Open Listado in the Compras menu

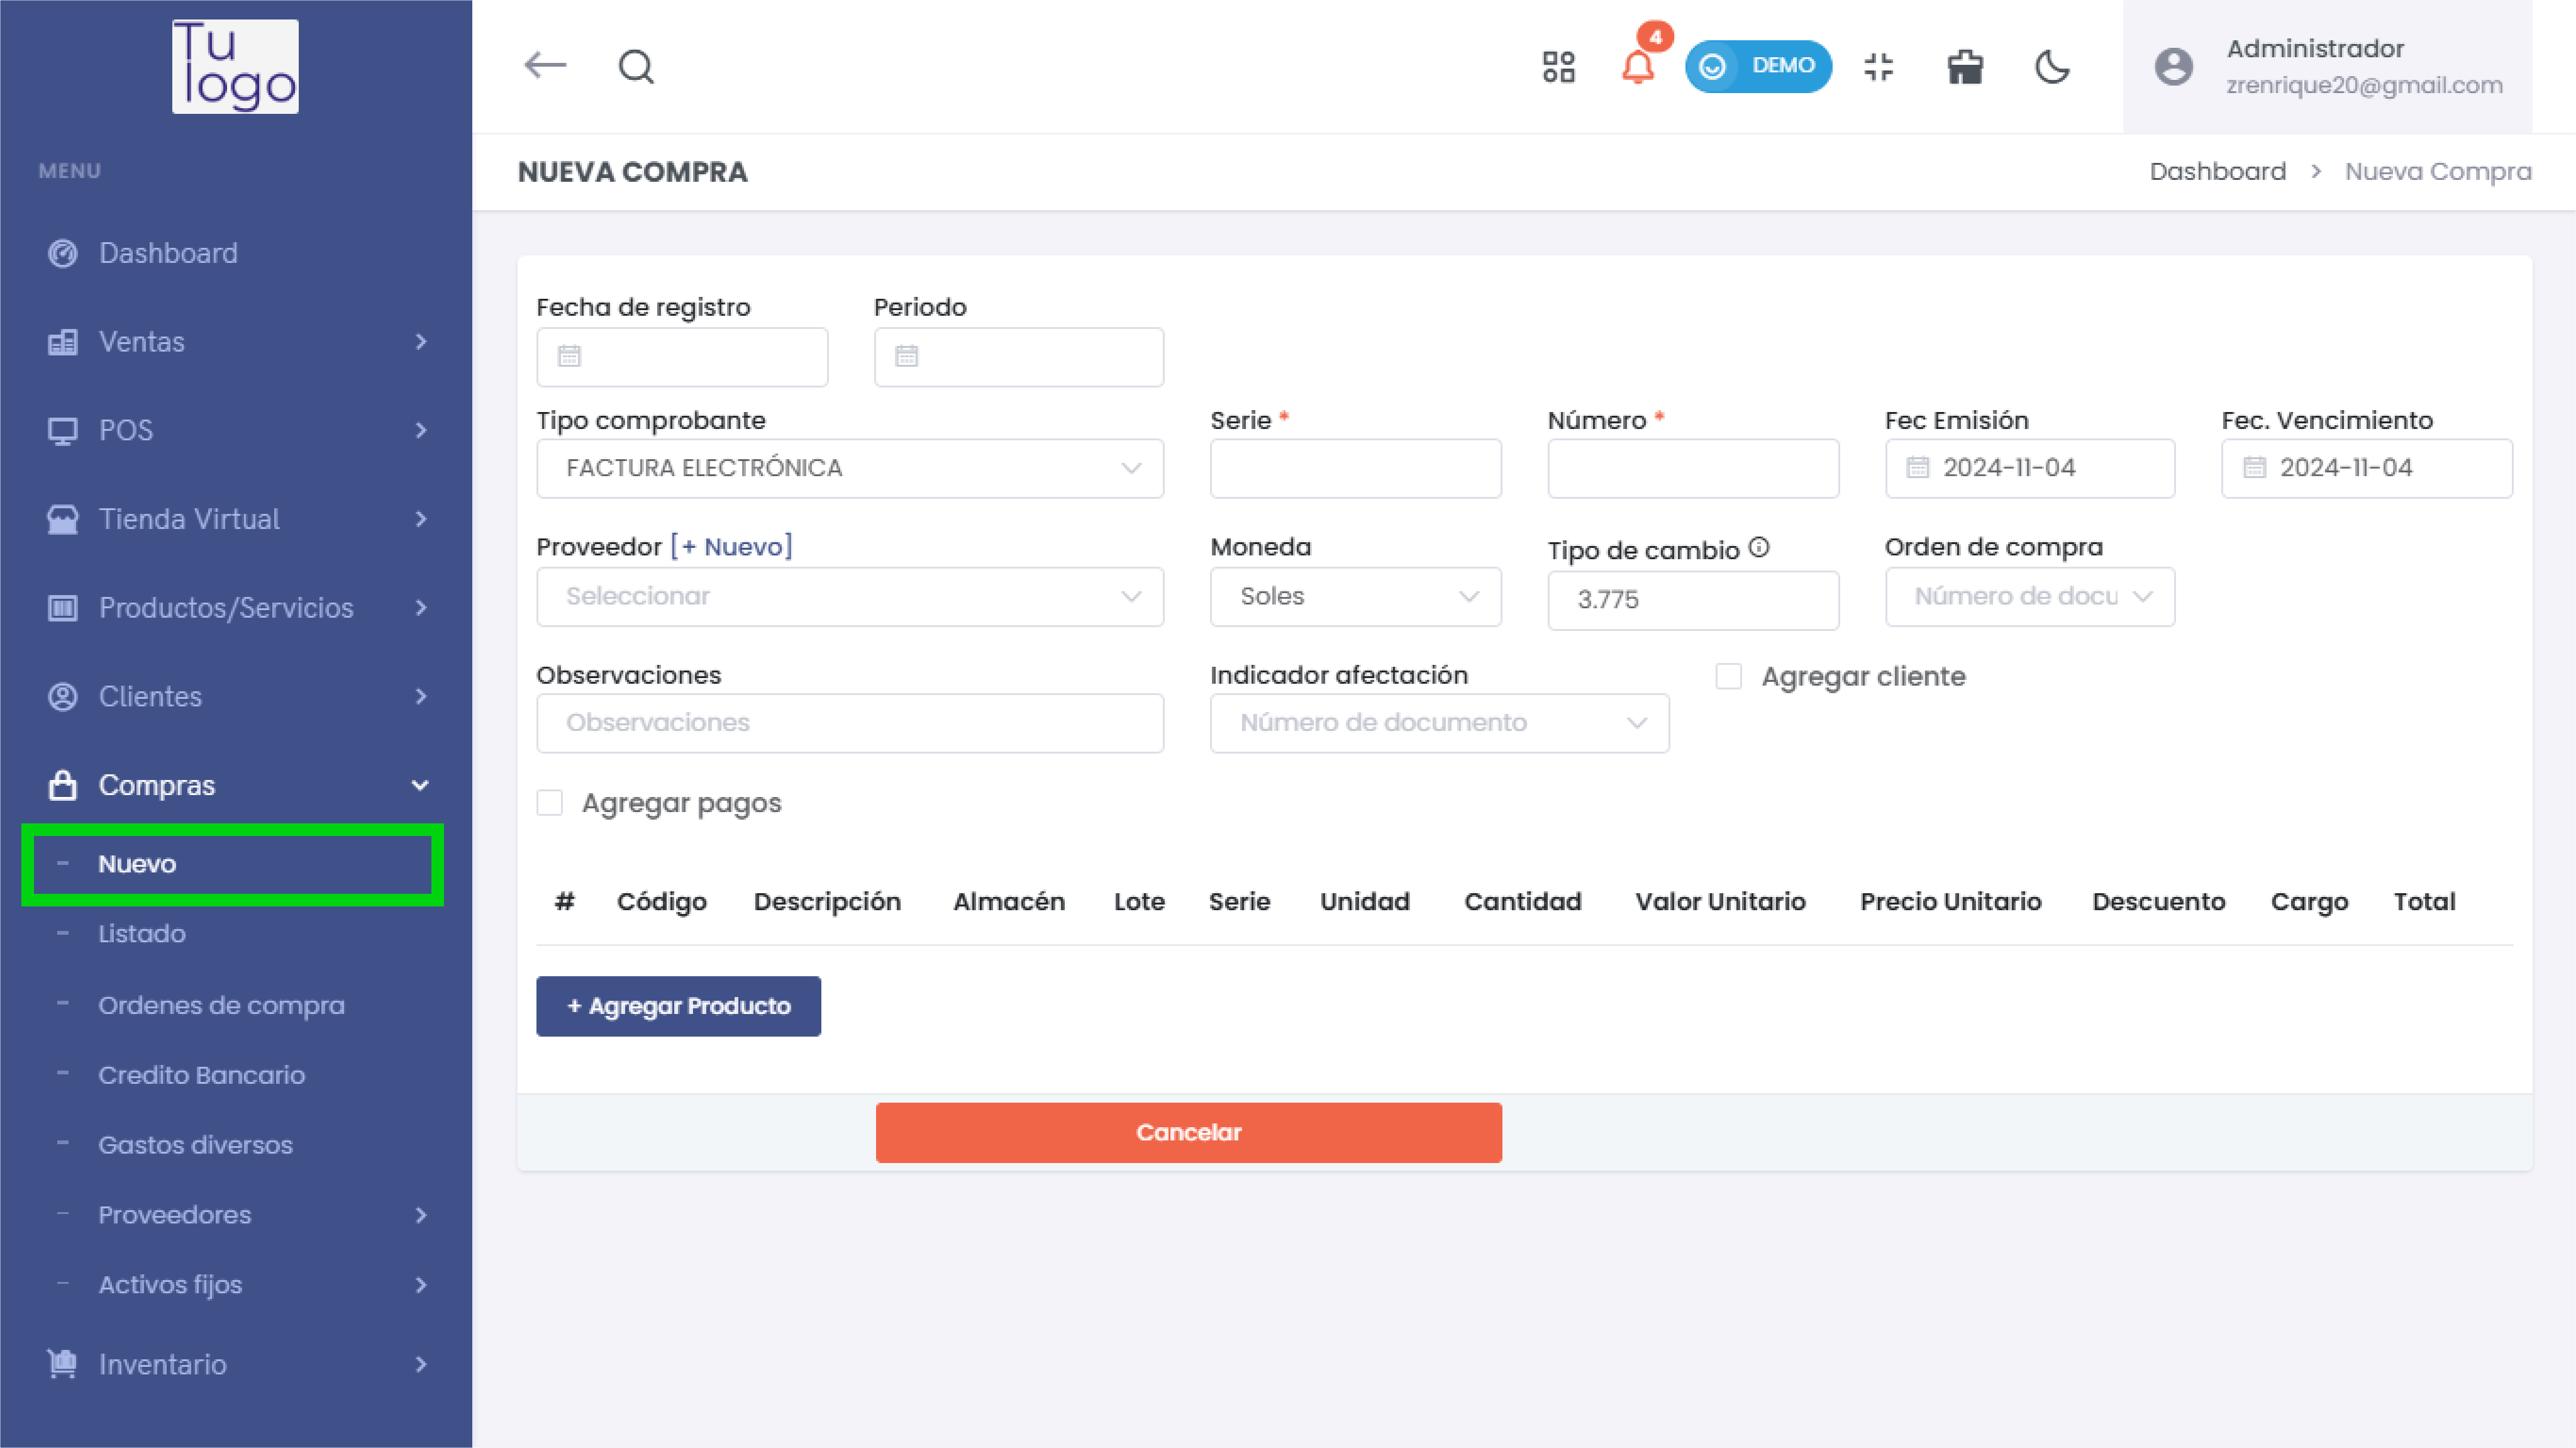(x=141, y=934)
